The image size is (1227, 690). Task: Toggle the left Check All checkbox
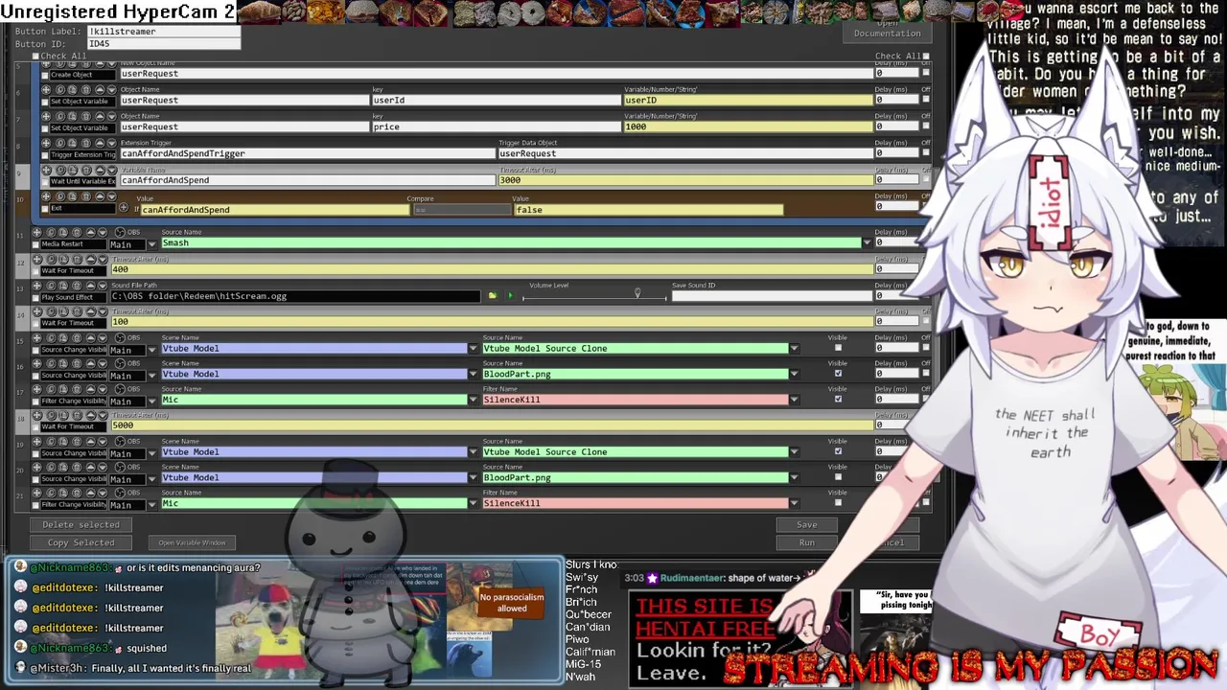[x=35, y=56]
